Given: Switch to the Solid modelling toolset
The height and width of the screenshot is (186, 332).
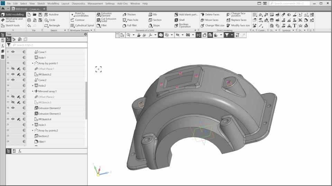Looking at the screenshot, I should click(x=12, y=14).
